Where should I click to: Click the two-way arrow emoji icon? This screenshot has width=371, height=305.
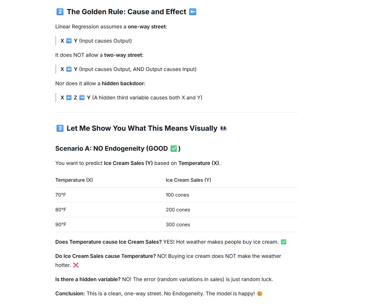click(69, 69)
